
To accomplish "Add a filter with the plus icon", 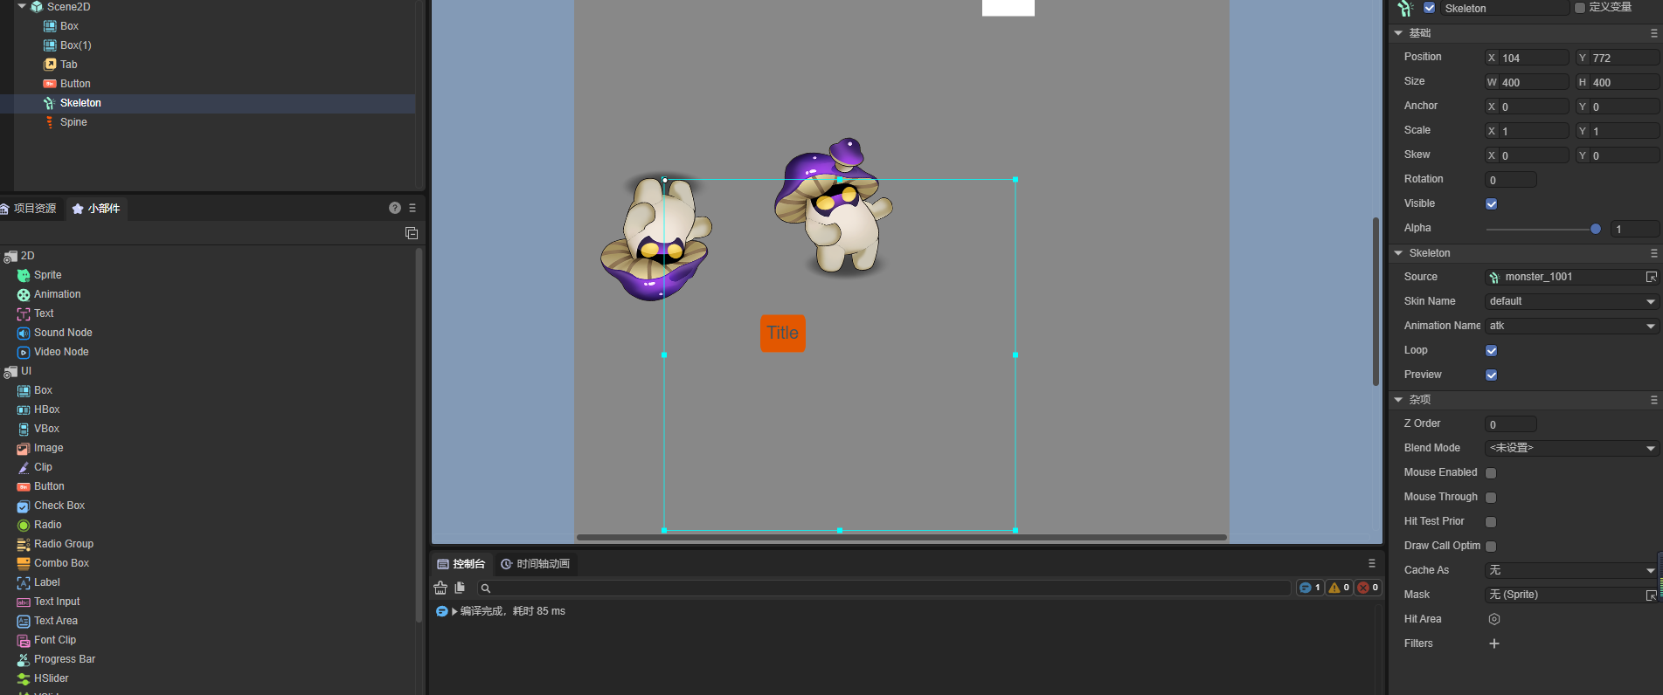I will [1494, 643].
